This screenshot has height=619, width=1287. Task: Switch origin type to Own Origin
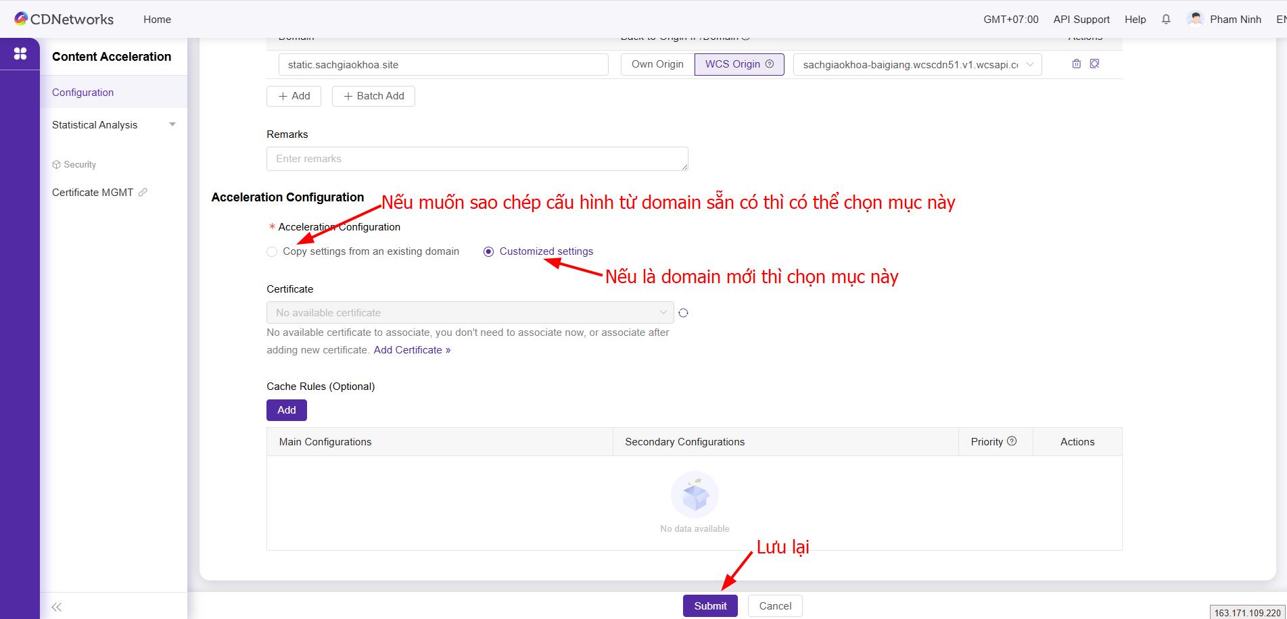click(657, 64)
